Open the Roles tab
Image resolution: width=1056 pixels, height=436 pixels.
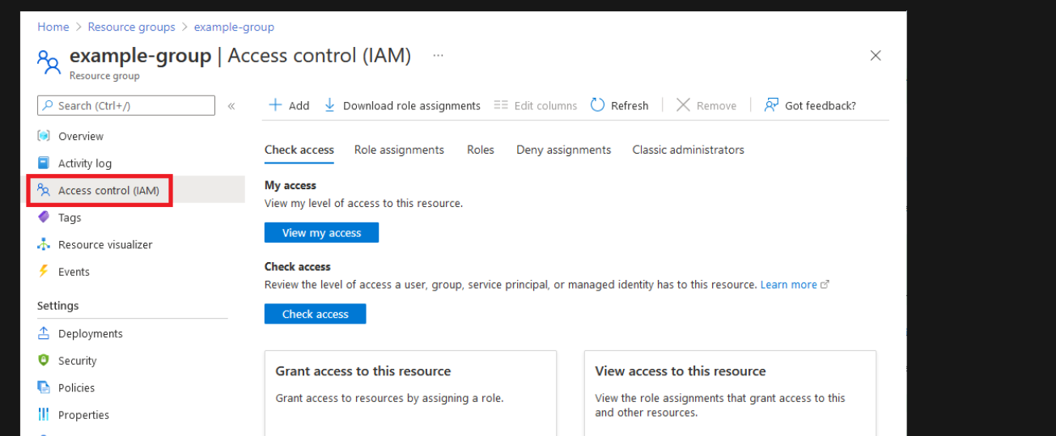481,150
